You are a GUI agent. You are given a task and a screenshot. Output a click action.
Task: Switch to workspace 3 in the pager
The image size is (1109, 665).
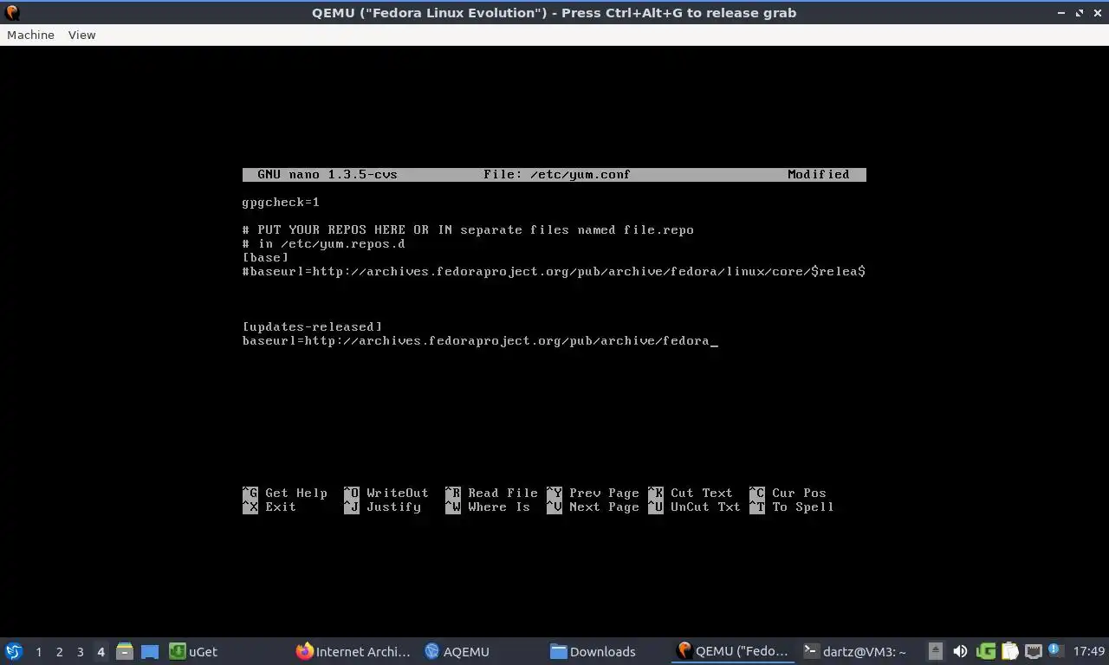coord(80,652)
